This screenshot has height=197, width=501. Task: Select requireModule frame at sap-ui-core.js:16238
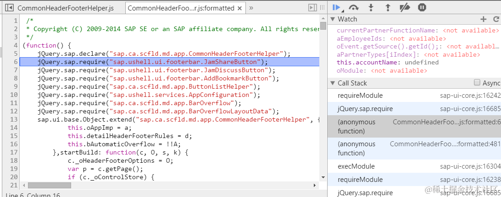(414, 180)
